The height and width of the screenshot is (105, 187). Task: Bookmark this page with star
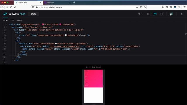coord(145,7)
